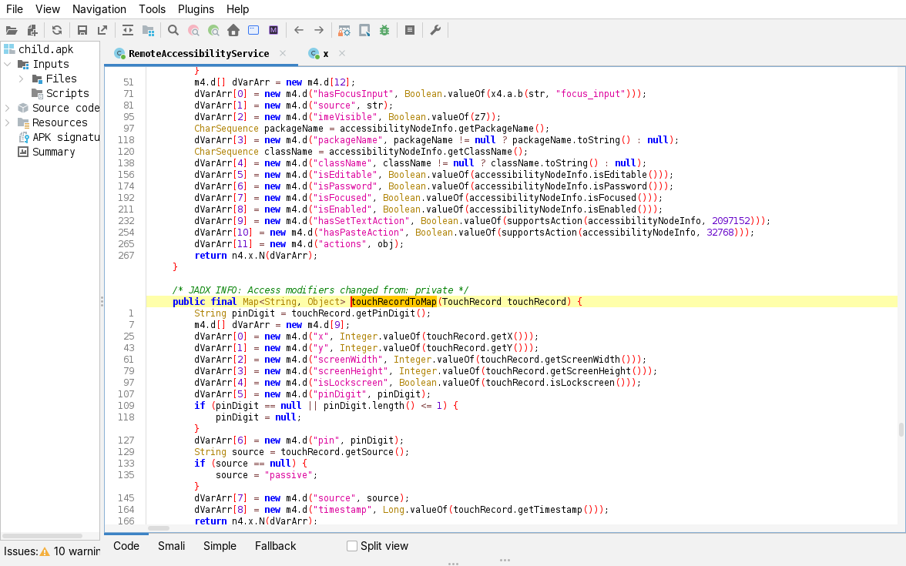Screen dimensions: 906x566
Task: Toggle flatten packages icon
Action: click(x=149, y=31)
